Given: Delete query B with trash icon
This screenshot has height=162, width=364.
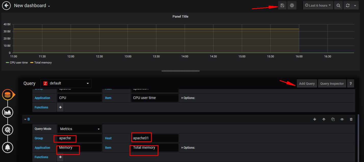Looking at the screenshot, I should pyautogui.click(x=351, y=119).
